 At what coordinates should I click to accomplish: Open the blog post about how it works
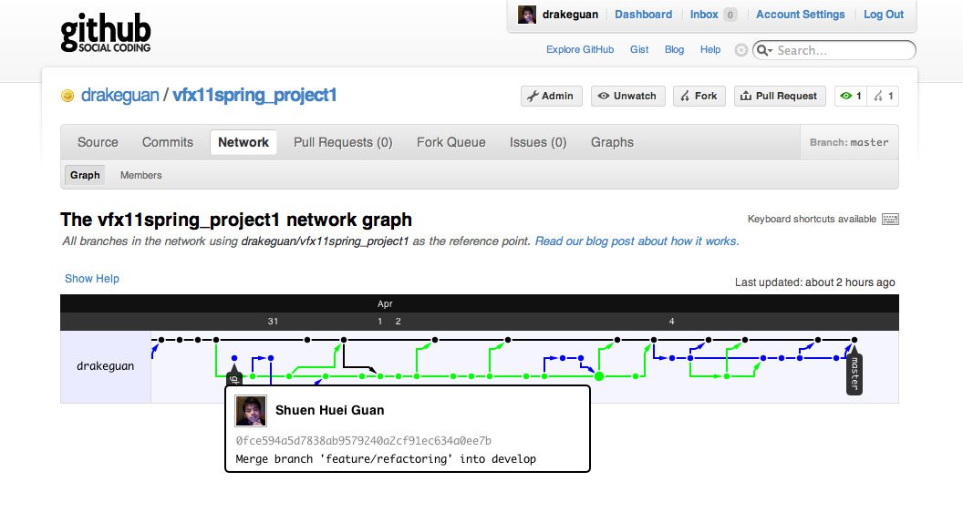pyautogui.click(x=637, y=241)
